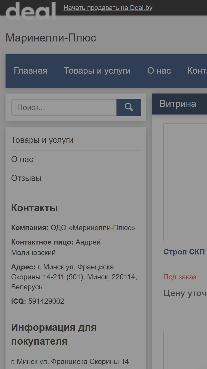Select the Витрина tab
The height and width of the screenshot is (369, 207).
178,104
